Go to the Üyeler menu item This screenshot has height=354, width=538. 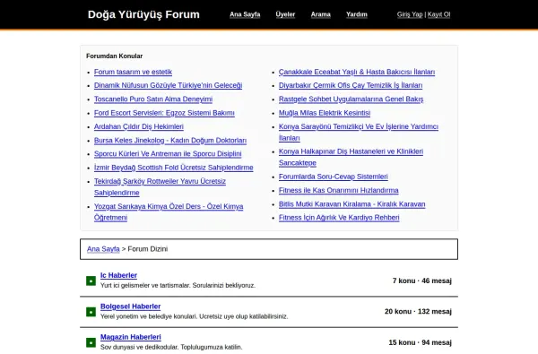click(285, 14)
